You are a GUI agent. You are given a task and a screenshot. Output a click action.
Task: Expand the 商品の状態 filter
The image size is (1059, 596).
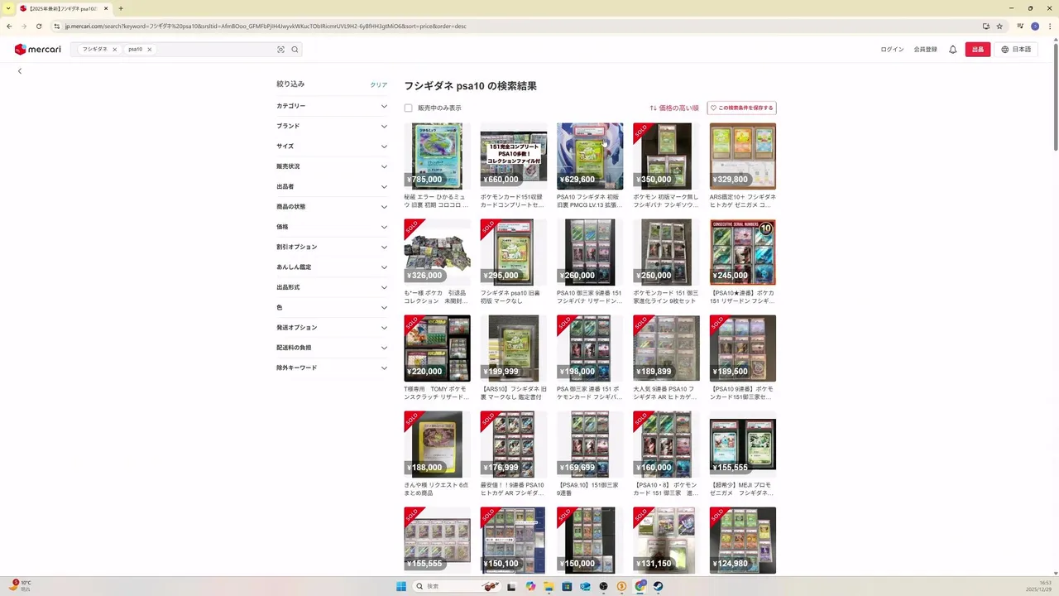(332, 207)
